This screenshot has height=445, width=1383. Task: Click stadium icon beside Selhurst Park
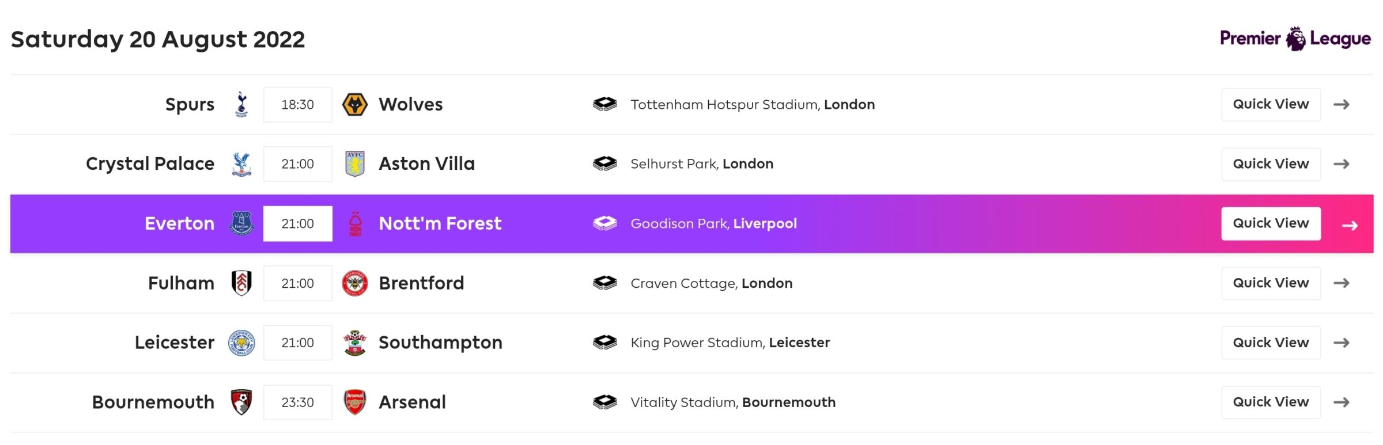604,163
